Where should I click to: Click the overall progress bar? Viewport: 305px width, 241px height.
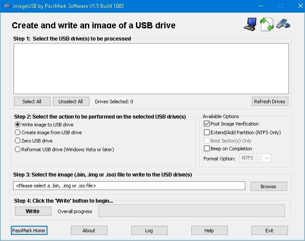pyautogui.click(x=192, y=210)
